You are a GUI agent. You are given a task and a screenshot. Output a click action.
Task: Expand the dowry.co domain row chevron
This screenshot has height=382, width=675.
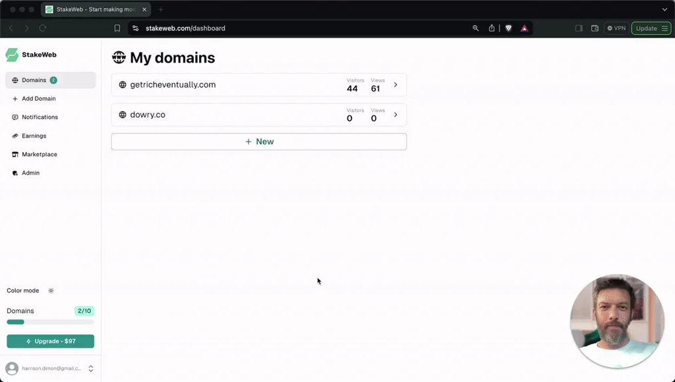395,115
